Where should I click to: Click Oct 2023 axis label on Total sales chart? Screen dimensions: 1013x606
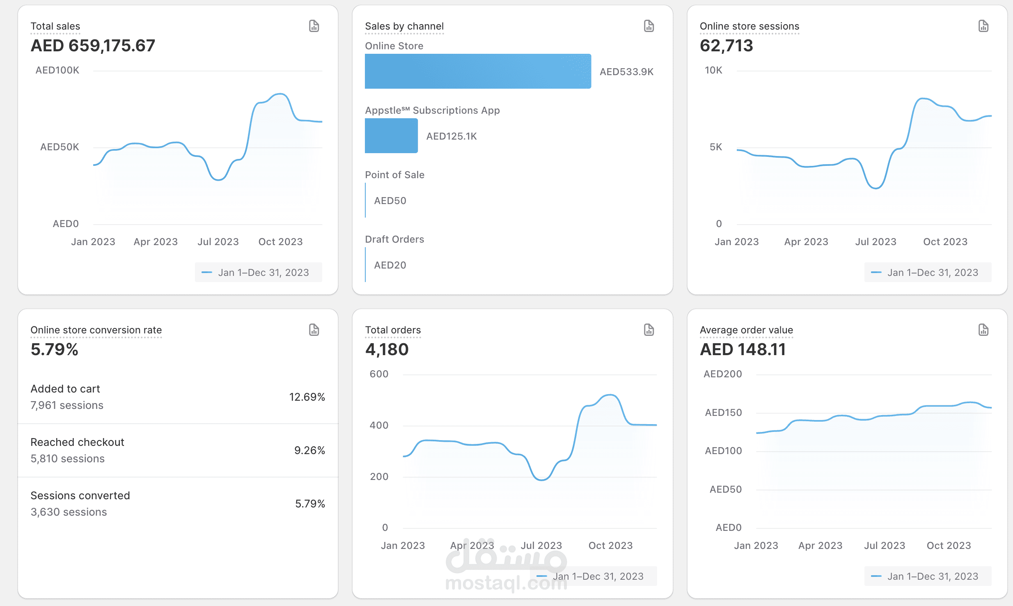pyautogui.click(x=280, y=242)
